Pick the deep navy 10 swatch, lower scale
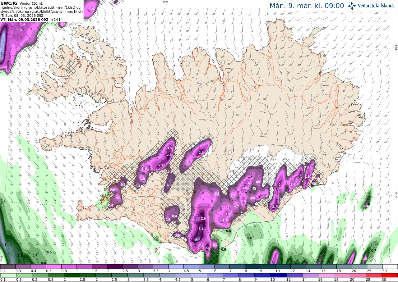Viewport: 398px width, 282px height. 278,275
